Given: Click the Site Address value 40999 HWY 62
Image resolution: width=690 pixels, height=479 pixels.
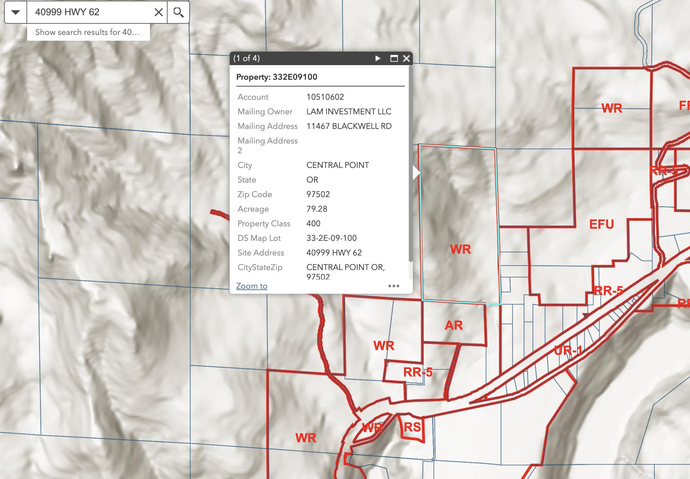Looking at the screenshot, I should [x=334, y=253].
